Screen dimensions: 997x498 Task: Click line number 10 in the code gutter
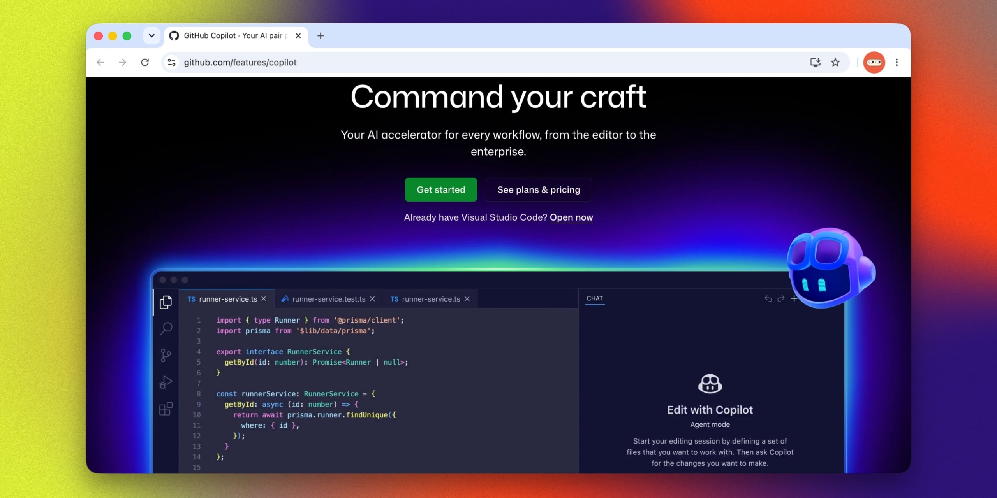[197, 415]
